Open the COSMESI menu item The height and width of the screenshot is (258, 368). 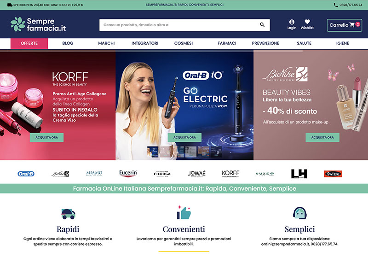click(x=183, y=43)
